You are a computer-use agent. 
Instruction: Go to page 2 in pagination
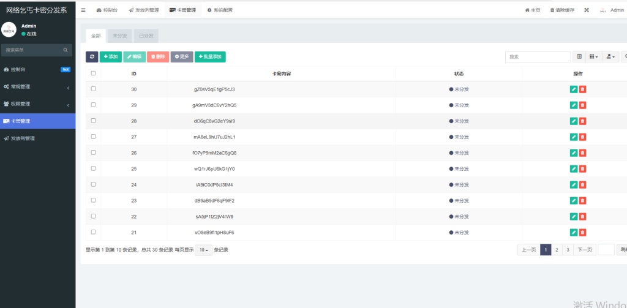[557, 250]
